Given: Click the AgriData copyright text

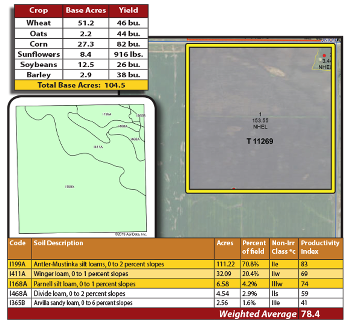Looking at the screenshot, I should pos(130,234).
